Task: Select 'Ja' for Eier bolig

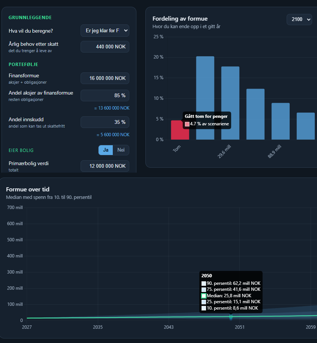Action: tap(106, 150)
